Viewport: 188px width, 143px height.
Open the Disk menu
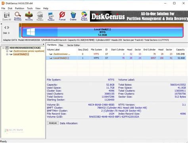[x=10, y=8]
